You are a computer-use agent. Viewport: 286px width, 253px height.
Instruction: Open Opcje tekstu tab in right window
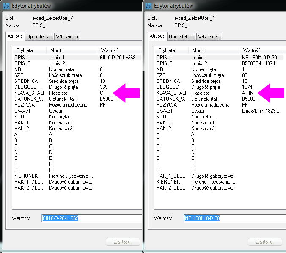[181, 37]
